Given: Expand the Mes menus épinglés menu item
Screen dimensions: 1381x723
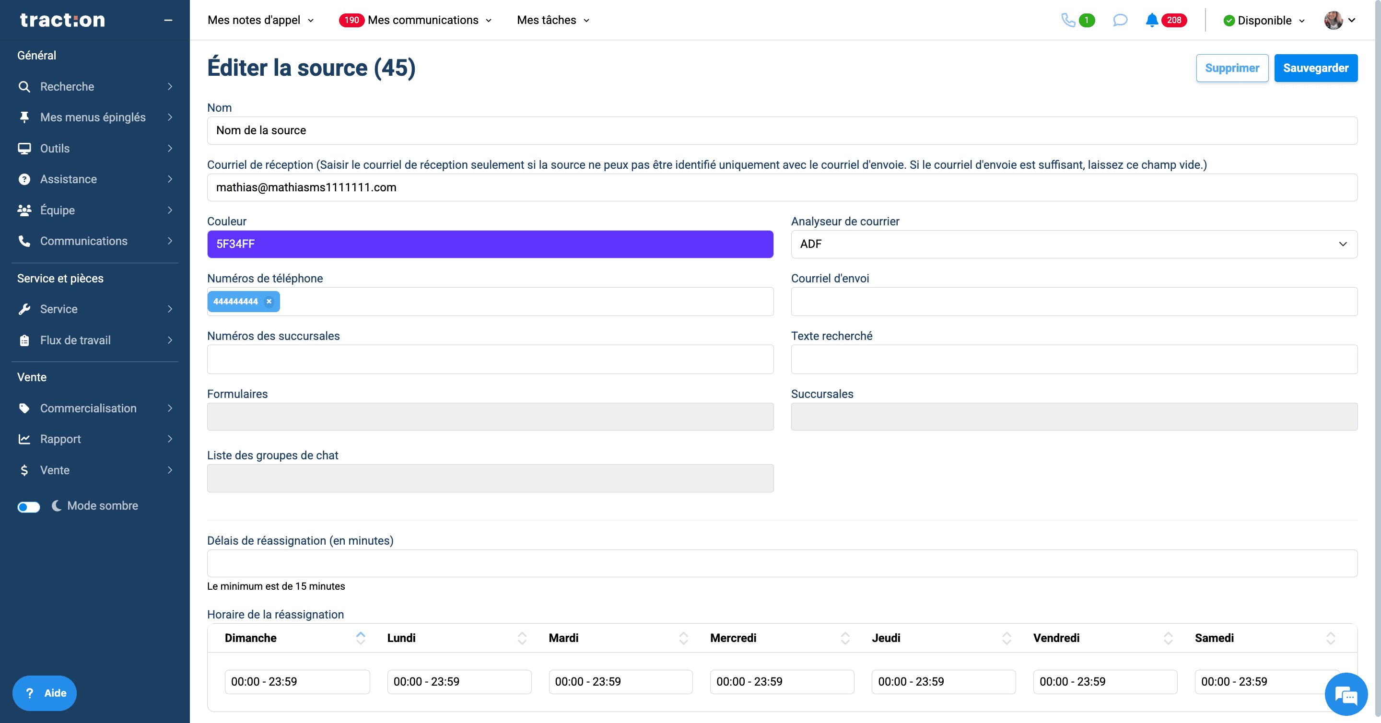Looking at the screenshot, I should coord(170,117).
